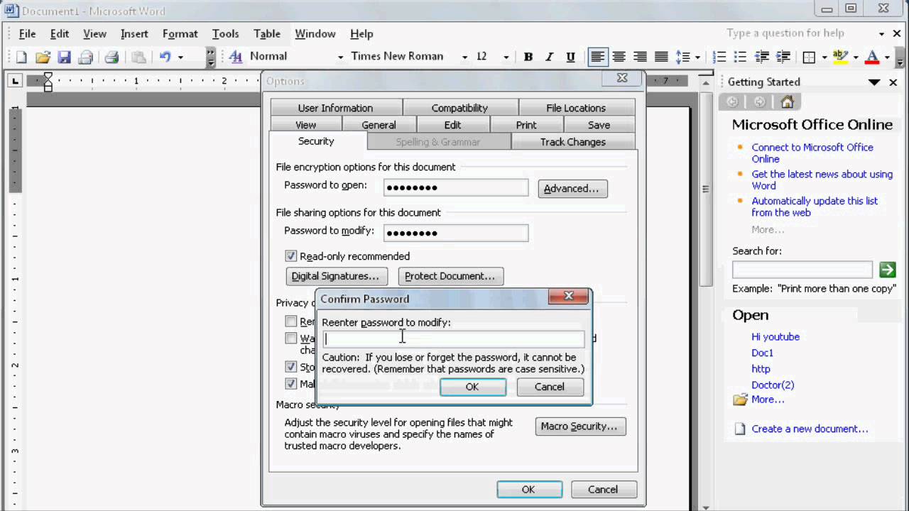Open 'Connect to Microsoft Office Online' link
The width and height of the screenshot is (909, 511).
tap(812, 153)
